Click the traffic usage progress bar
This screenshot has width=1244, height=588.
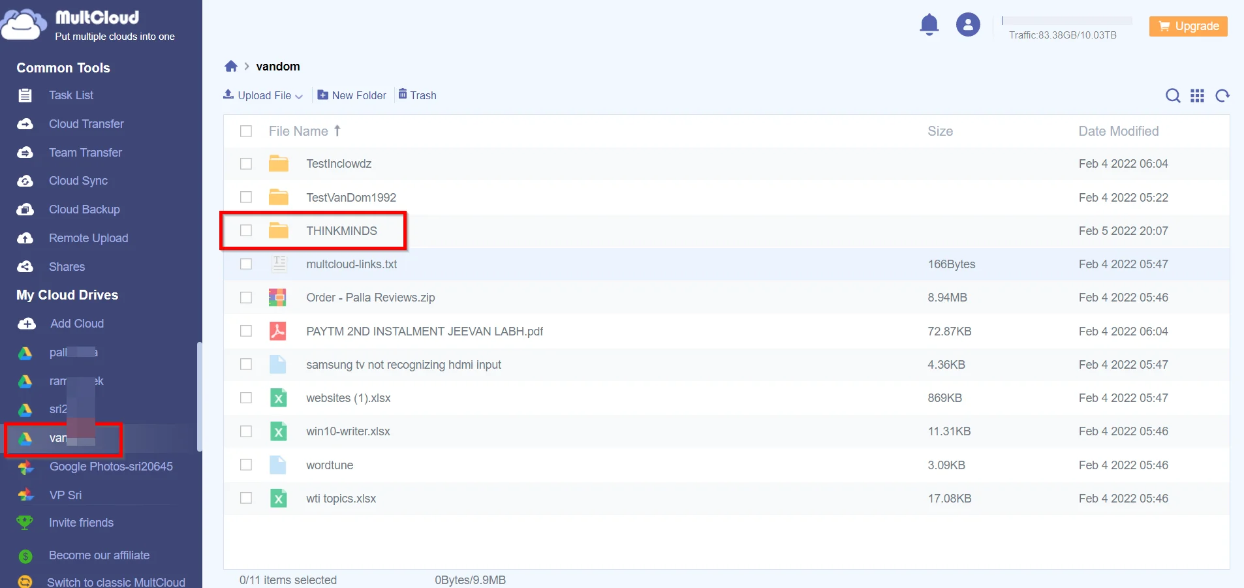1066,20
